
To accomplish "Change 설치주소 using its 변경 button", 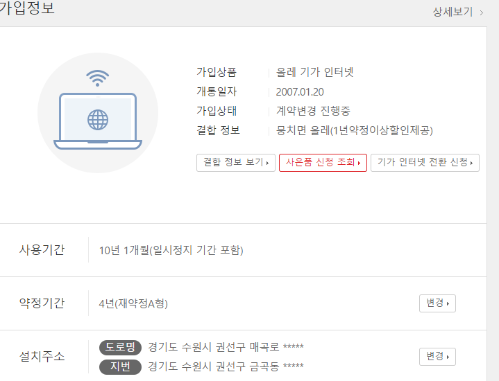I will pos(437,357).
